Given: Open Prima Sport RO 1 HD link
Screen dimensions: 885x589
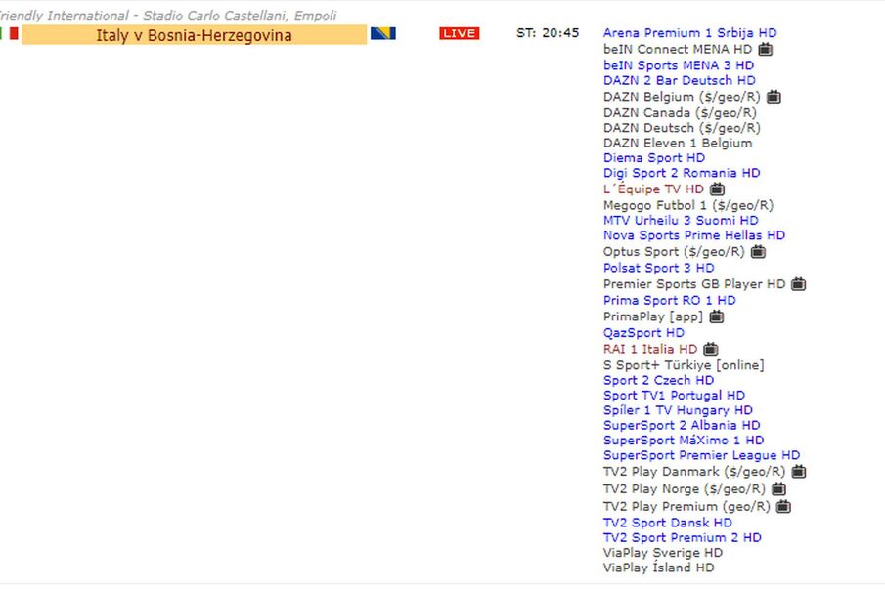Looking at the screenshot, I should point(670,301).
